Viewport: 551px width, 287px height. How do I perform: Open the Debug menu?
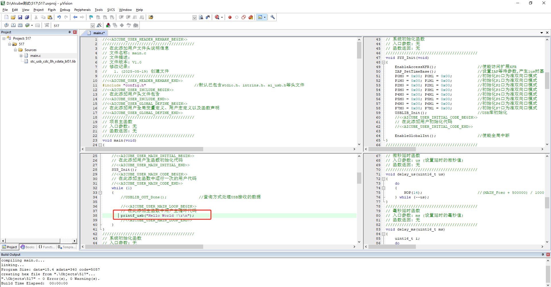pyautogui.click(x=65, y=10)
